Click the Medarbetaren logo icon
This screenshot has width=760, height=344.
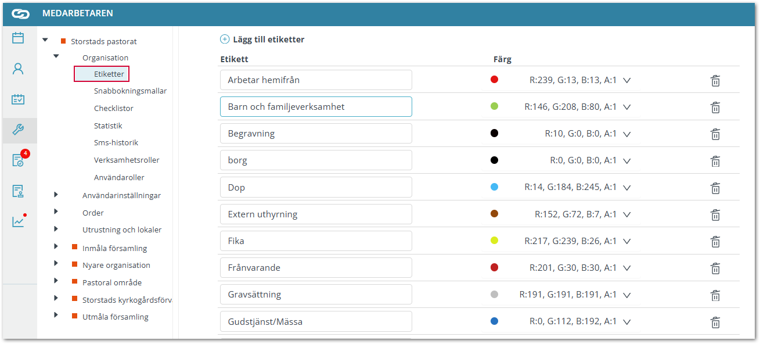coord(20,13)
